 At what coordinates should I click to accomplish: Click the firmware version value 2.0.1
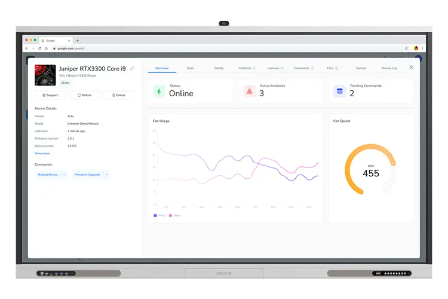coord(71,139)
